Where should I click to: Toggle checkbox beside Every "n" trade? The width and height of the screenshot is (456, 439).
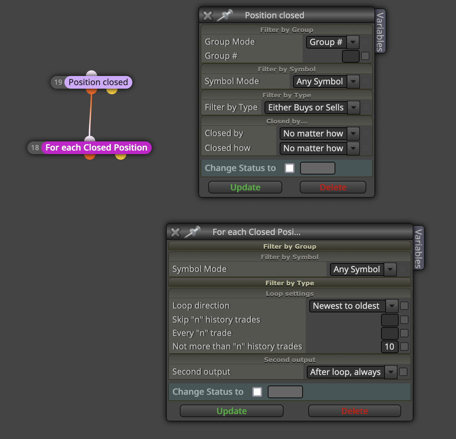(404, 333)
